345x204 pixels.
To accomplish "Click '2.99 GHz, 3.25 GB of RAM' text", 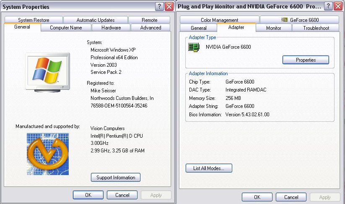I will 117,151.
